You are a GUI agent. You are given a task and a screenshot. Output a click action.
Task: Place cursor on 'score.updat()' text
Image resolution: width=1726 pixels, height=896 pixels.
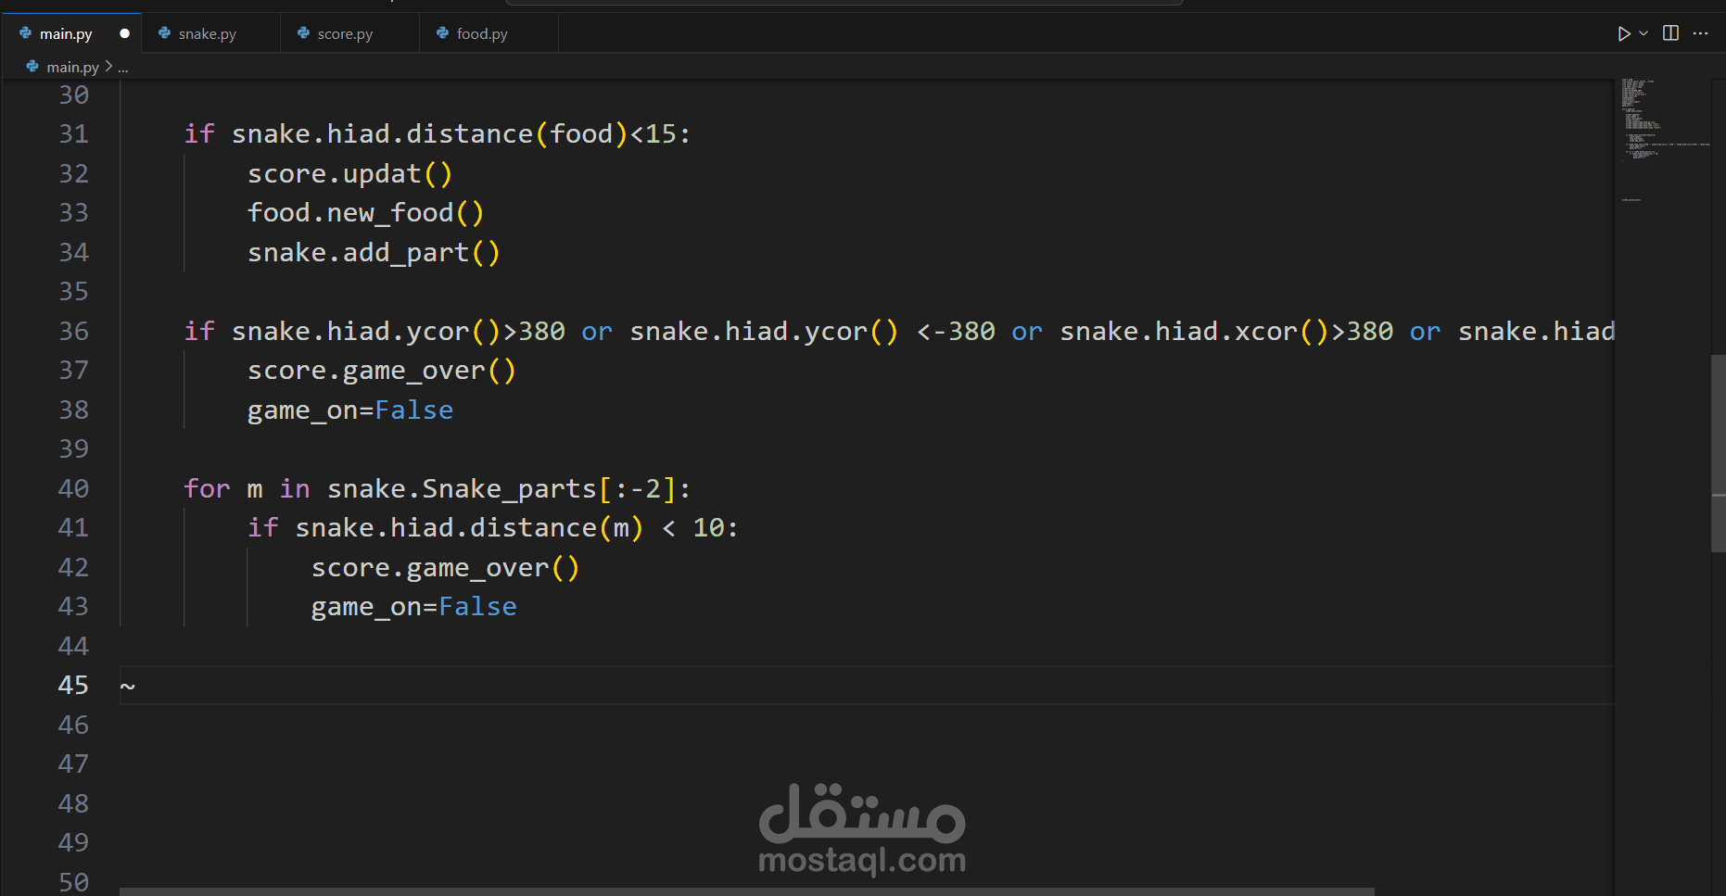pos(349,174)
